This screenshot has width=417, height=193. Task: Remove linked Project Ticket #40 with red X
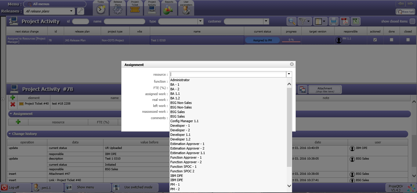pos(13,104)
